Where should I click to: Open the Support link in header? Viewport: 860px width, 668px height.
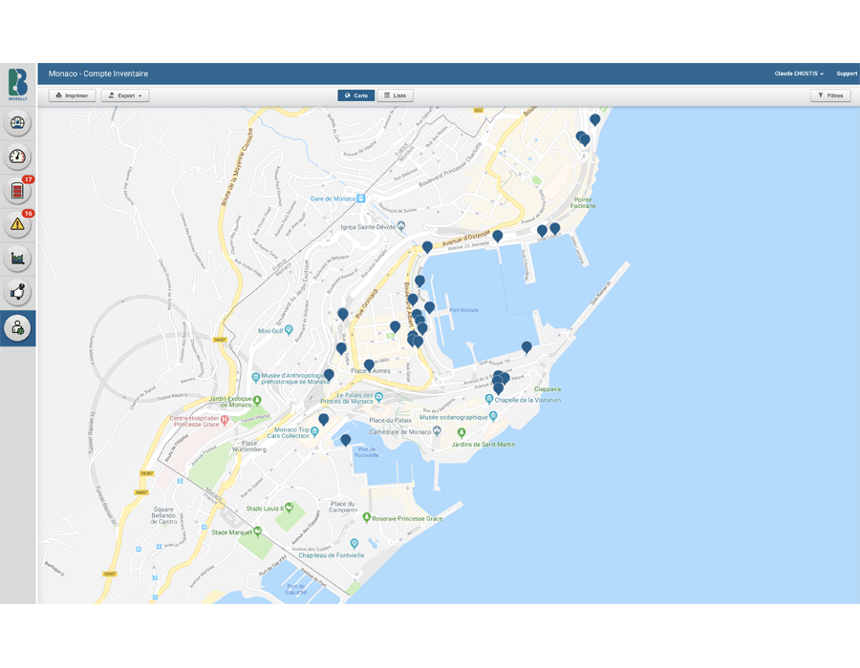[x=847, y=73]
